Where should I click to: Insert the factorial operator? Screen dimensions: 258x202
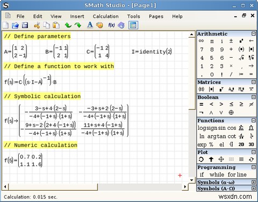(x=222, y=74)
